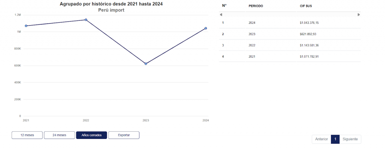Image resolution: width=385 pixels, height=149 pixels.
Task: Go to Siguiente page
Action: click(350, 139)
